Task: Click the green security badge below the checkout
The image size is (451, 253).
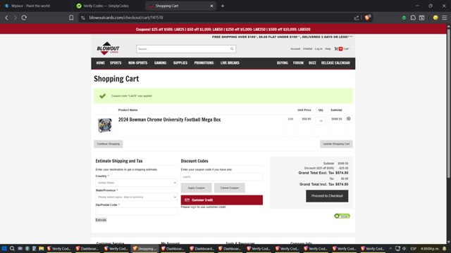Action: pos(342,216)
